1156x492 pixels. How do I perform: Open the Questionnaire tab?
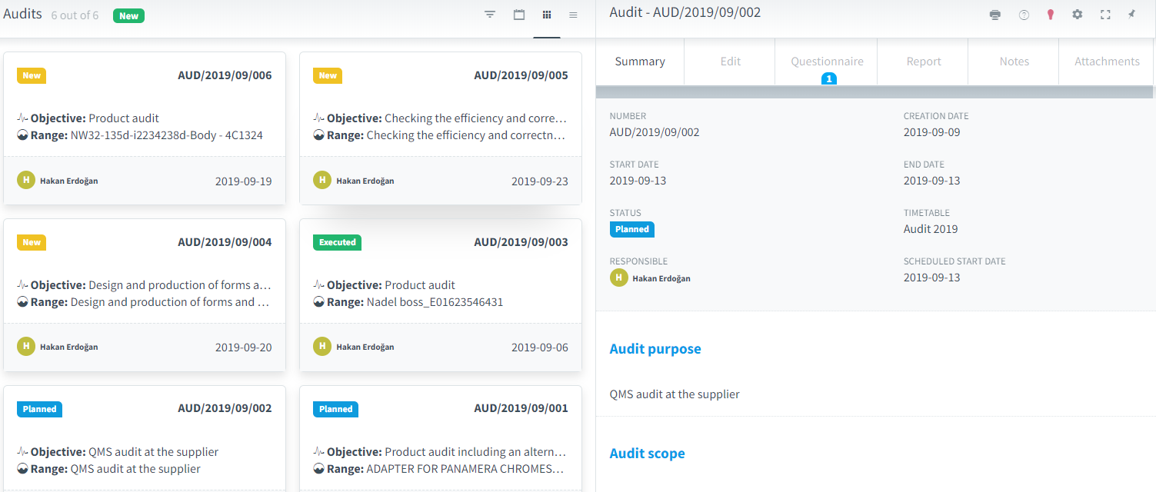pyautogui.click(x=828, y=61)
